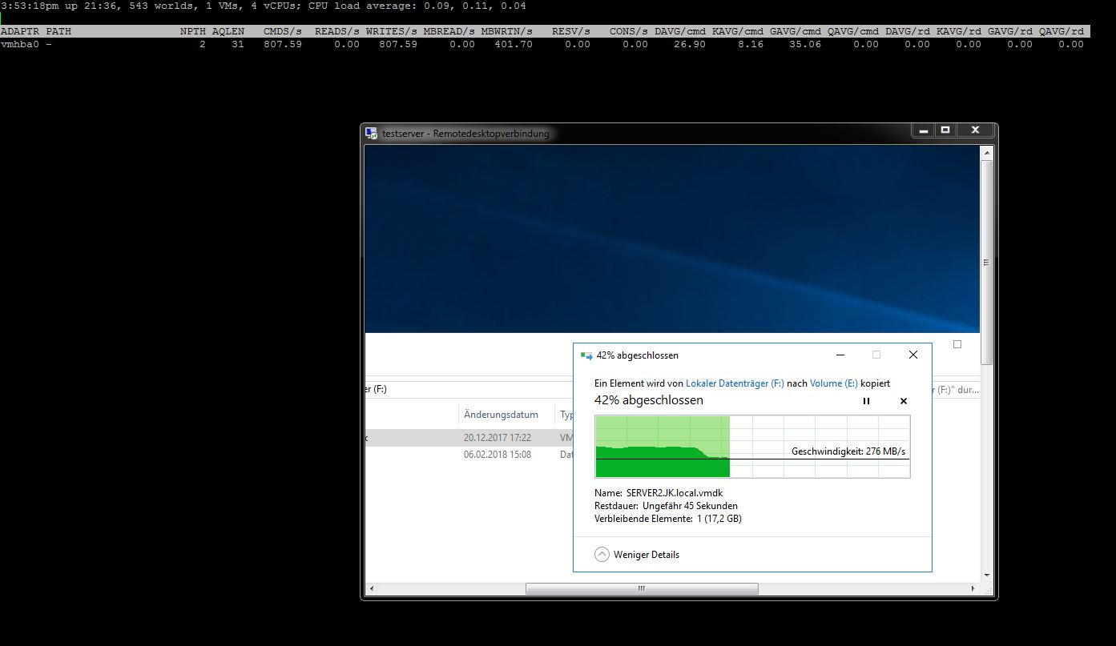This screenshot has height=646, width=1116.
Task: Close the testserver remote desktop window
Action: tap(975, 130)
